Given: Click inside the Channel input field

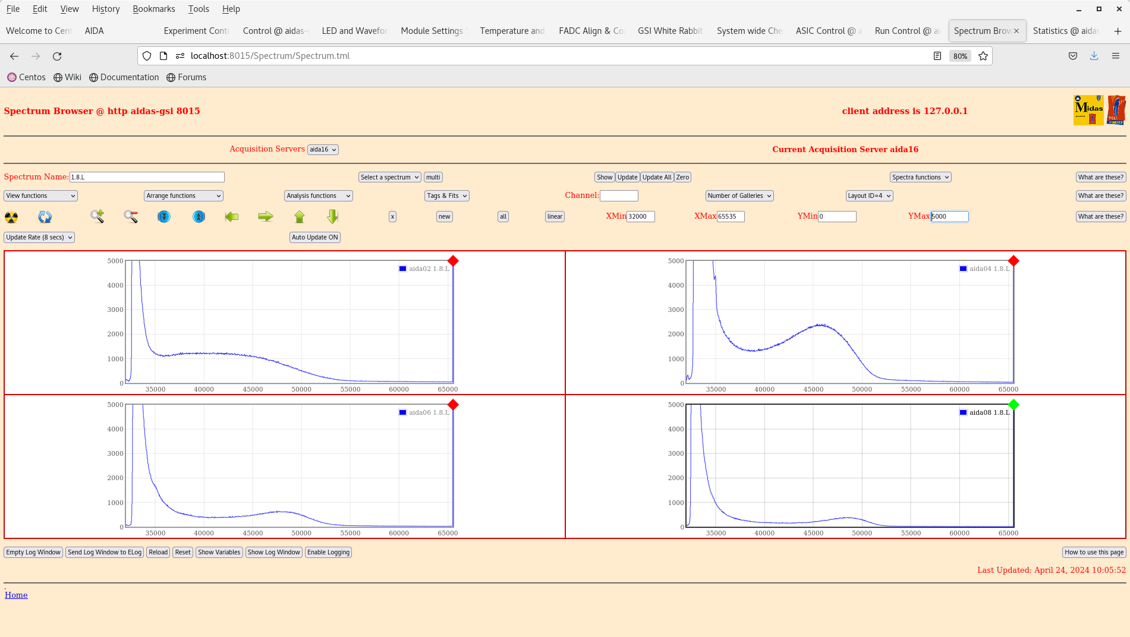Looking at the screenshot, I should pyautogui.click(x=619, y=195).
